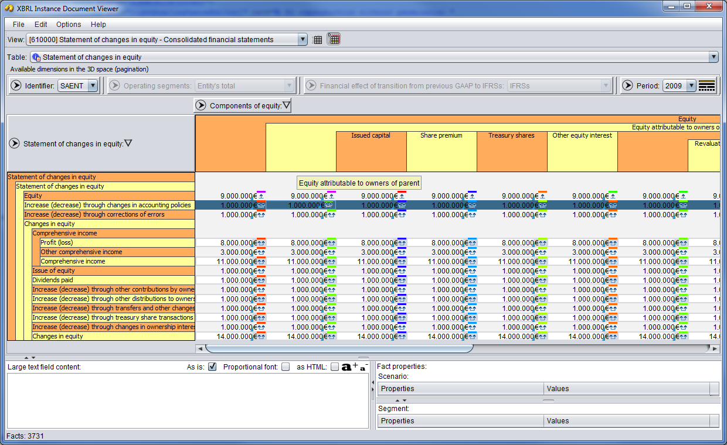Click fact icon in Other comprehensive income row, Treasury shares column

coord(543,252)
